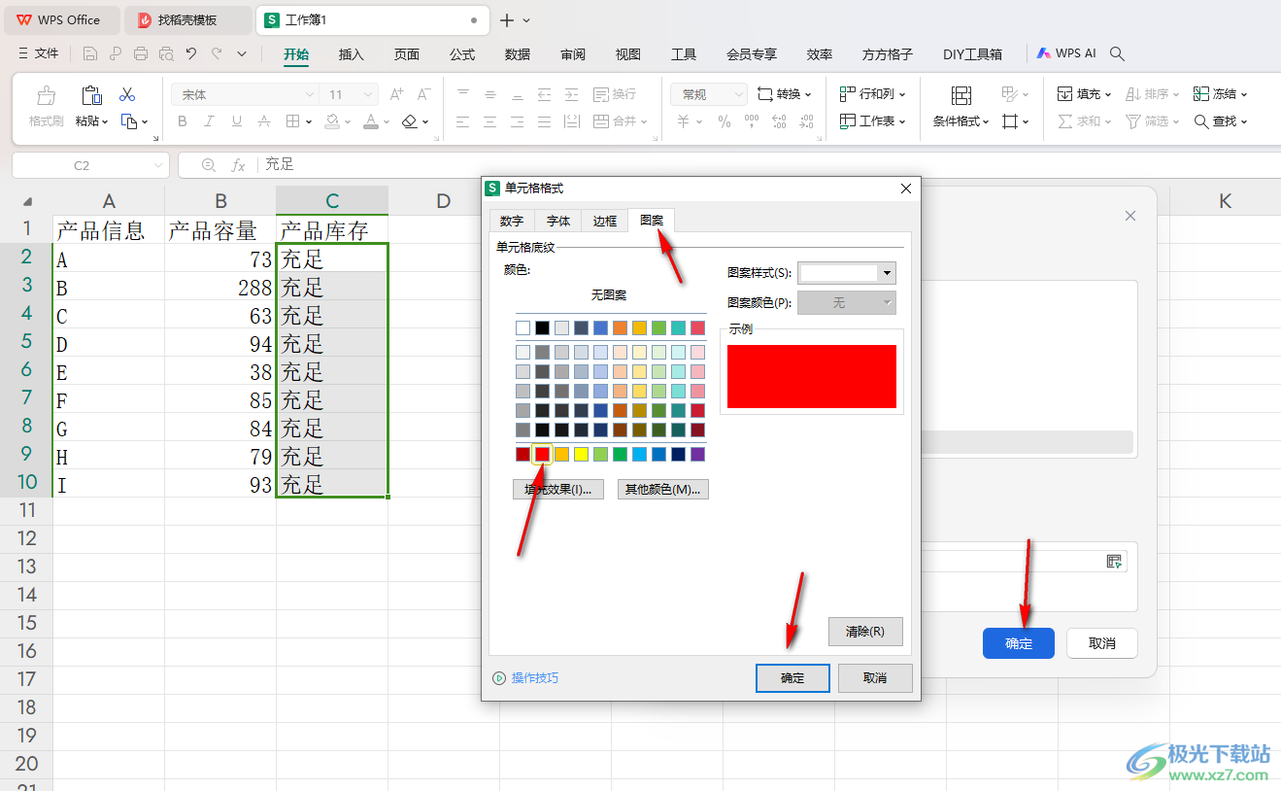The image size is (1281, 791).
Task: Select the Format Painter (格式刷) icon
Action: click(x=46, y=95)
